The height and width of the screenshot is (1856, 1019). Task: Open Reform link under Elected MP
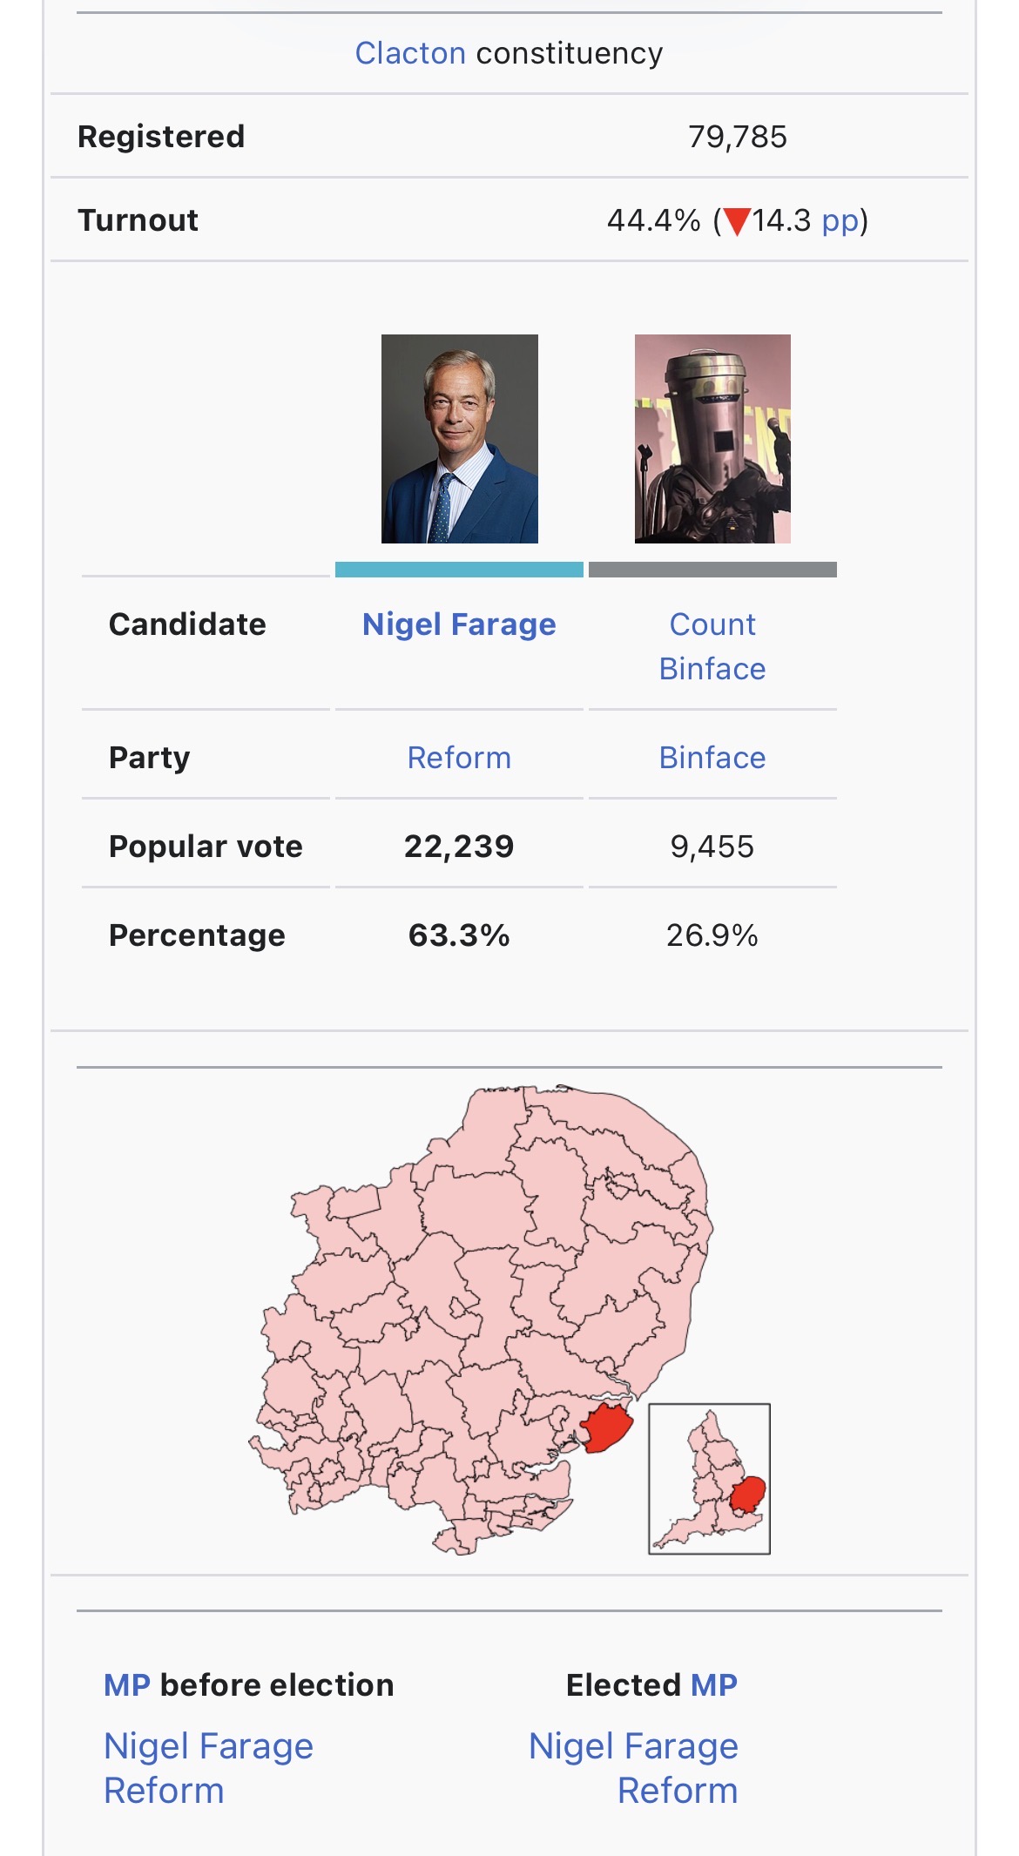[678, 1791]
